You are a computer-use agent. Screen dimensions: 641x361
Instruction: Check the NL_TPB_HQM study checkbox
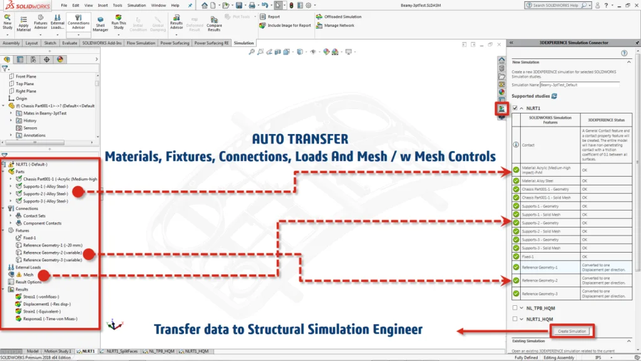click(515, 308)
